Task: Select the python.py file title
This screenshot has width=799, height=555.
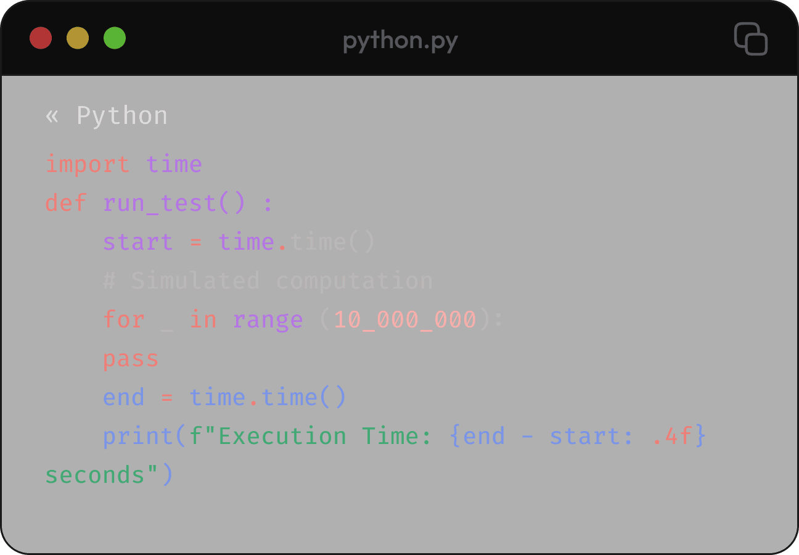Action: tap(400, 41)
